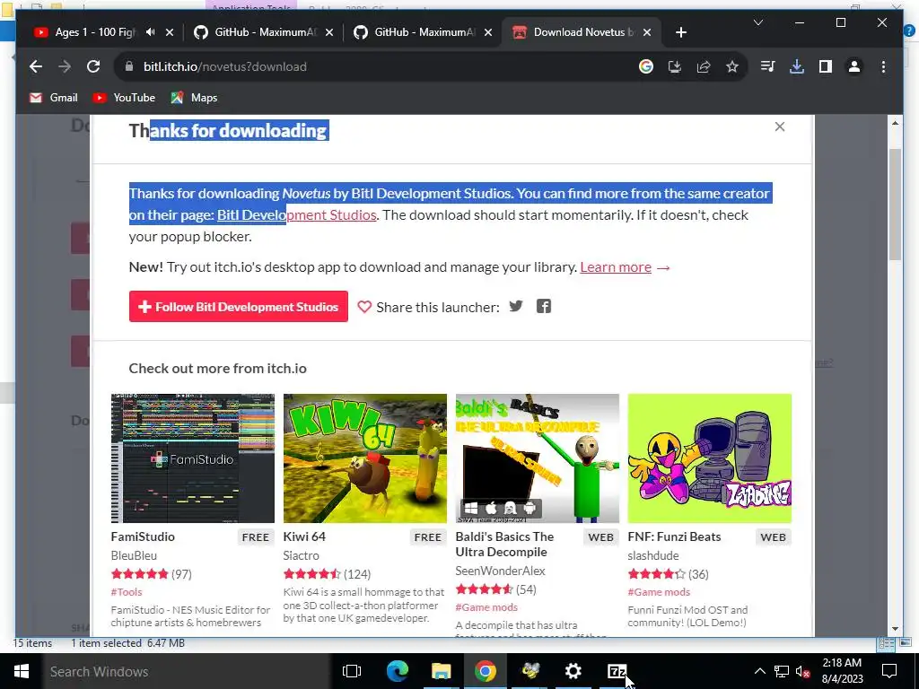The image size is (919, 689).
Task: Open FNF: Funzi Beats thumbnail
Action: (x=710, y=458)
